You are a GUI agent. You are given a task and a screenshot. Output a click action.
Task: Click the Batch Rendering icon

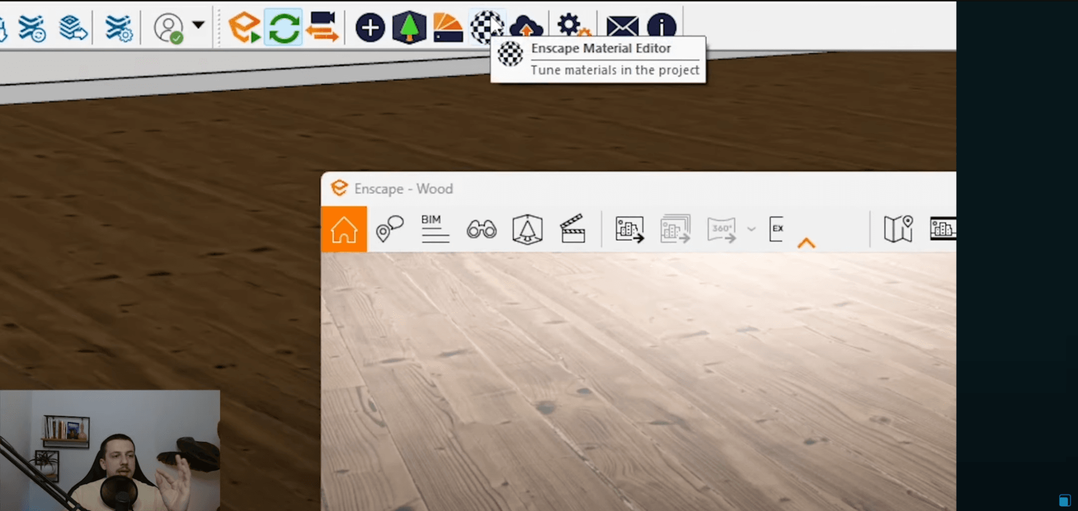click(675, 229)
